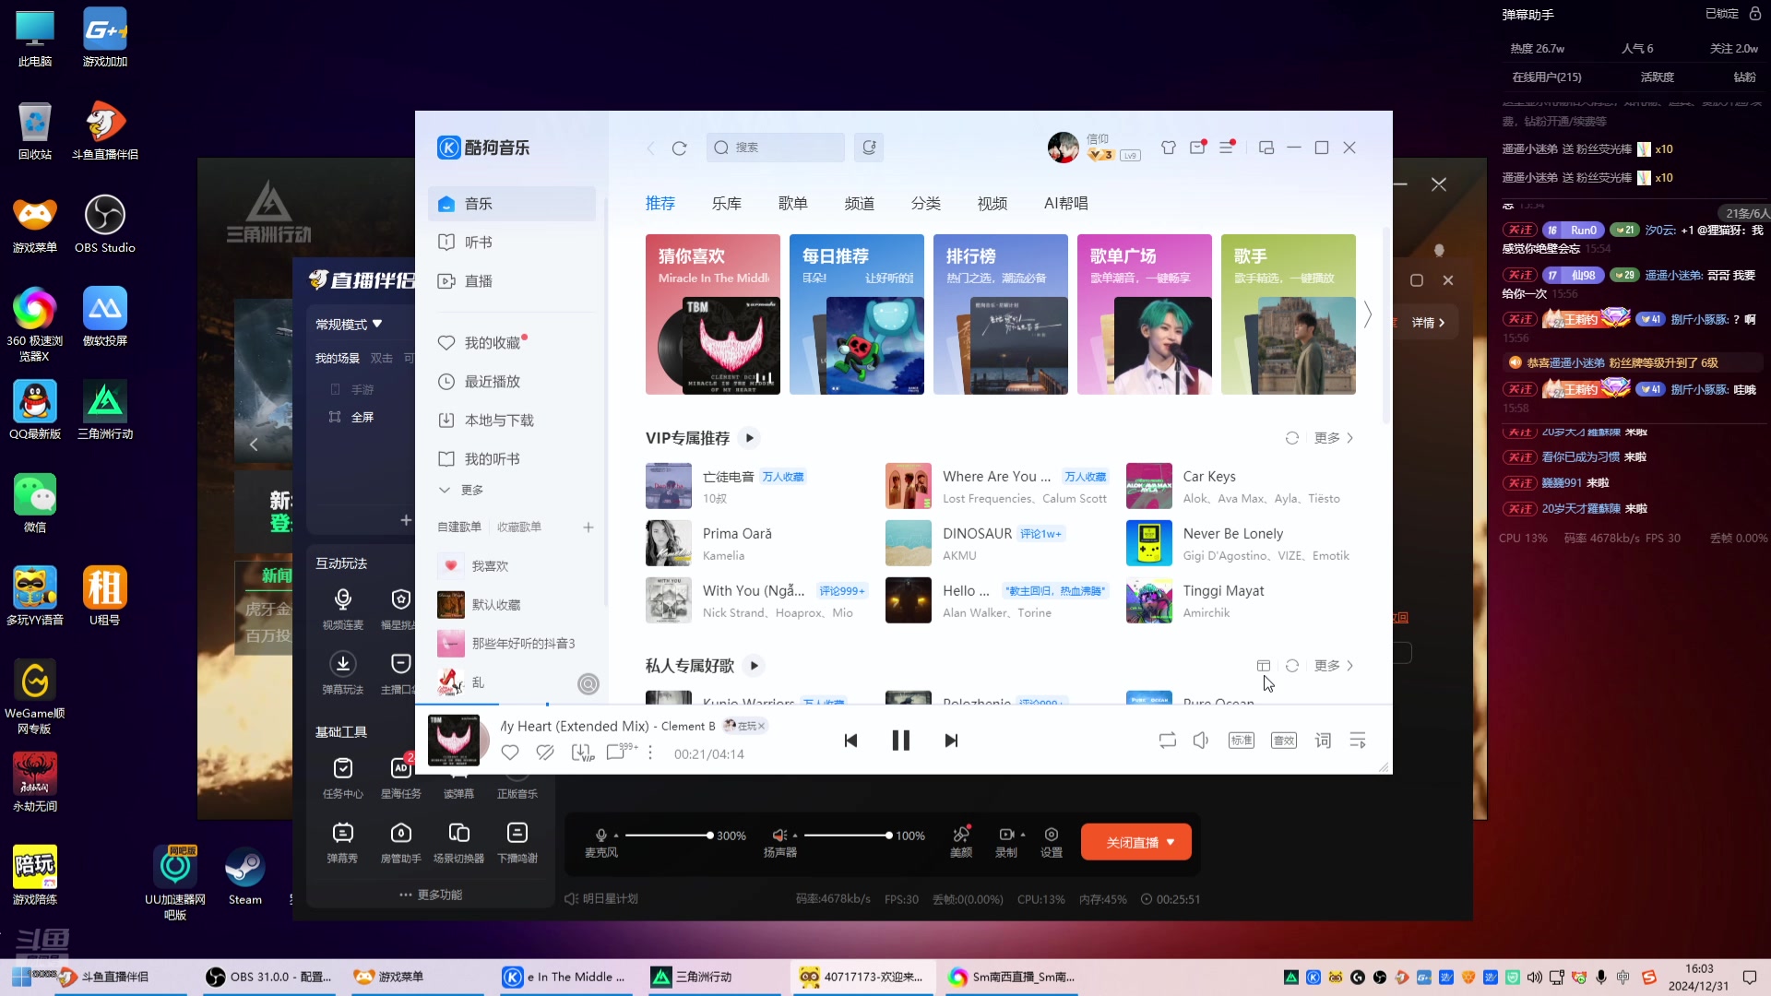The height and width of the screenshot is (996, 1771).
Task: Create new playlist with plus button
Action: pyautogui.click(x=588, y=528)
